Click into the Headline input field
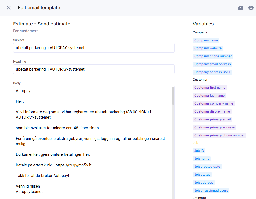 pos(94,69)
